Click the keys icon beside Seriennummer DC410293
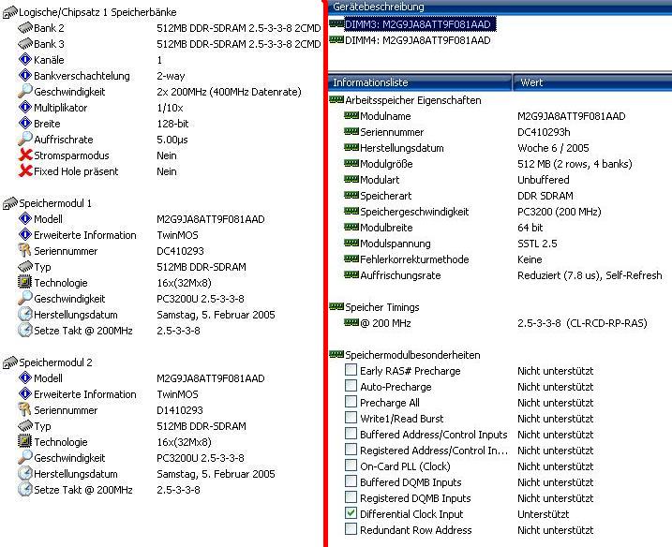672x547 pixels. click(x=25, y=251)
